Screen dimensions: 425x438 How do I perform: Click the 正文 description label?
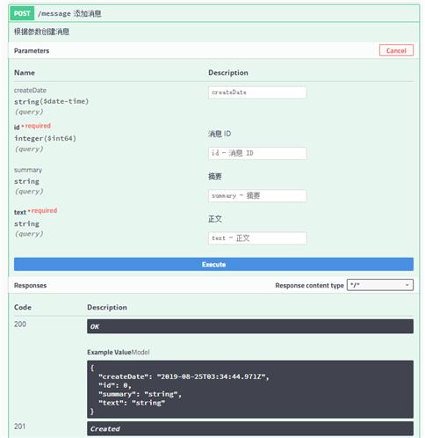[215, 219]
